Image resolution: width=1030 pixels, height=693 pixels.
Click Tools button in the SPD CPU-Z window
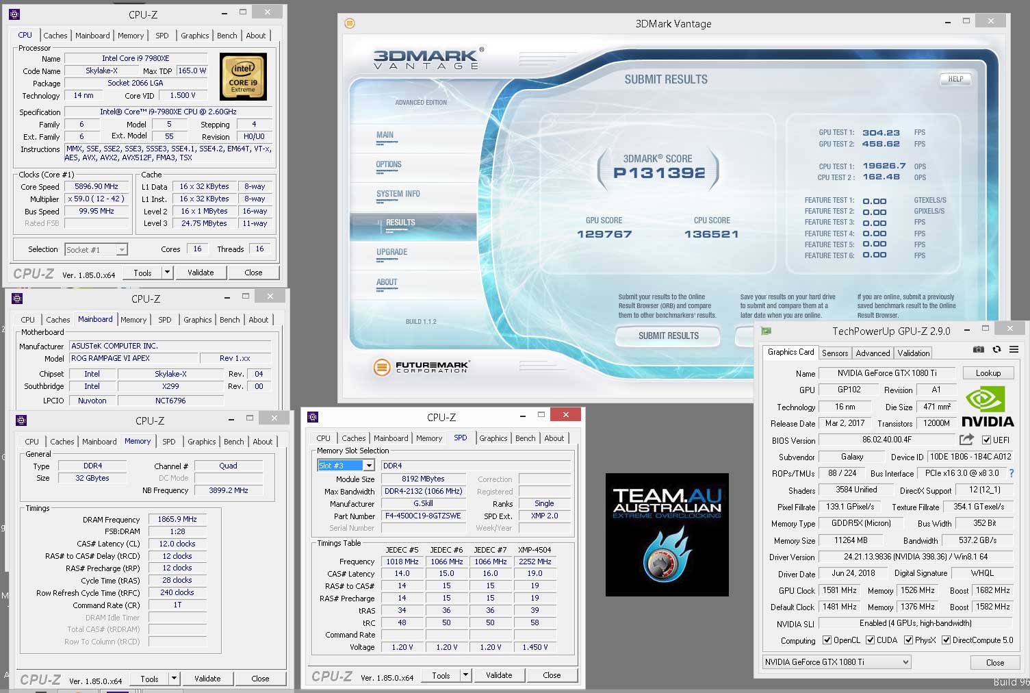pyautogui.click(x=441, y=675)
